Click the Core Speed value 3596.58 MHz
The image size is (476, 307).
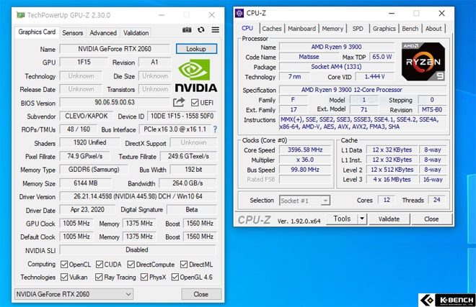(x=305, y=150)
